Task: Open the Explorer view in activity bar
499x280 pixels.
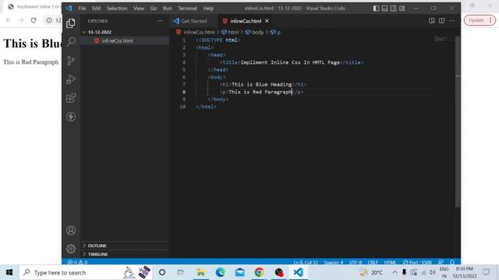Action: 71,23
